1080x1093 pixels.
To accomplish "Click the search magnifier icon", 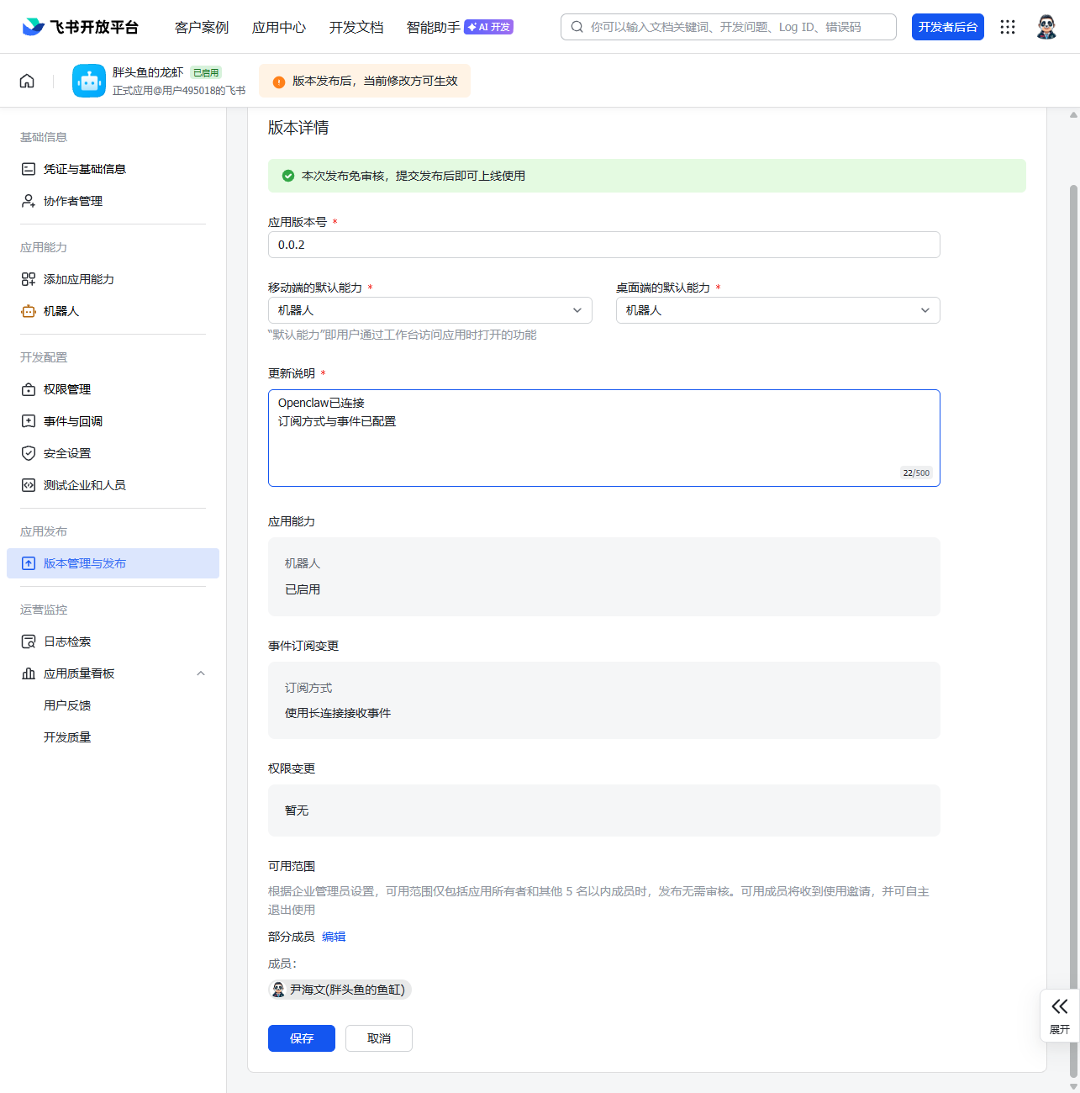I will tap(577, 27).
